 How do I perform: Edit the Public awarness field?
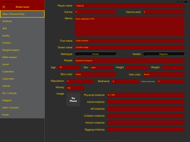pyautogui.click(x=171, y=81)
